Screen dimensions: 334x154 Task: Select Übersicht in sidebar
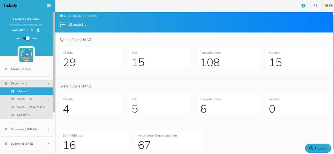tap(26, 91)
